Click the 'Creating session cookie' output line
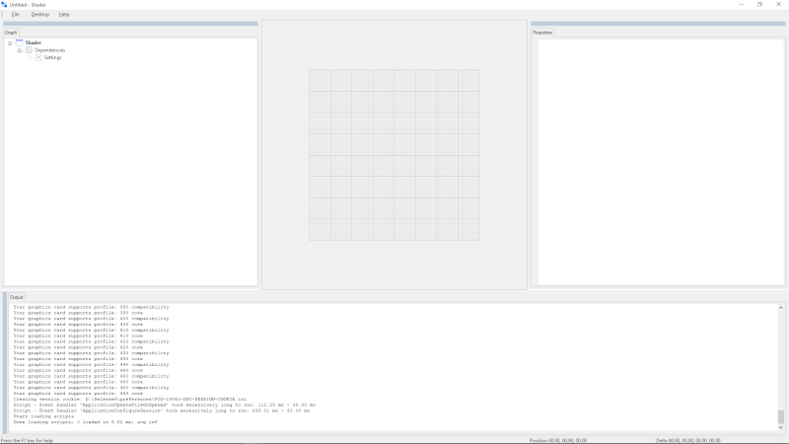The image size is (789, 444). click(130, 400)
